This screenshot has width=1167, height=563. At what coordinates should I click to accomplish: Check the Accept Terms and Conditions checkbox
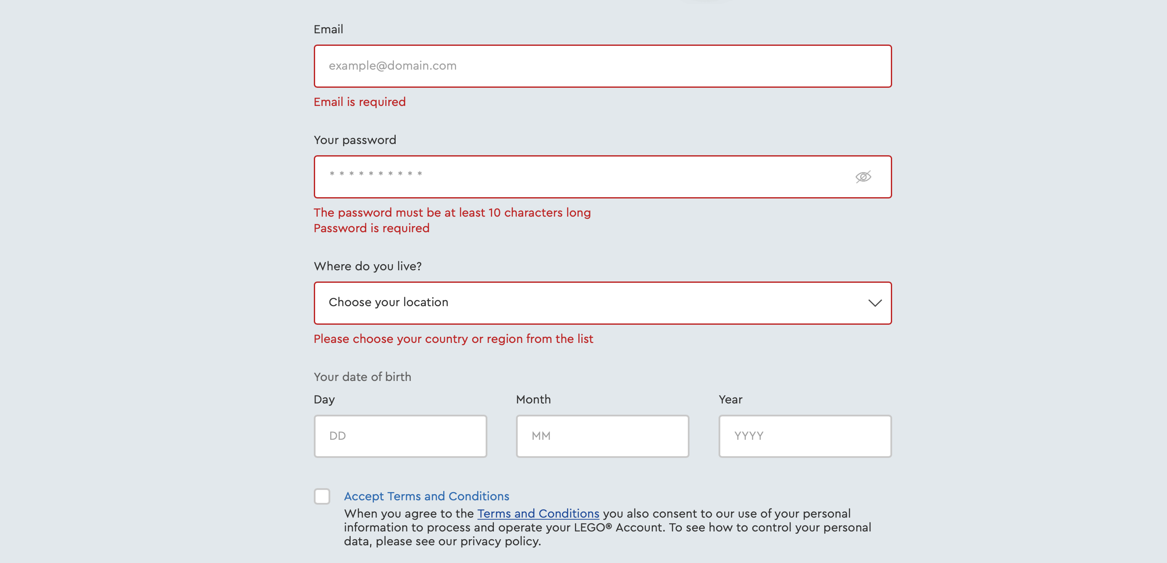(322, 496)
